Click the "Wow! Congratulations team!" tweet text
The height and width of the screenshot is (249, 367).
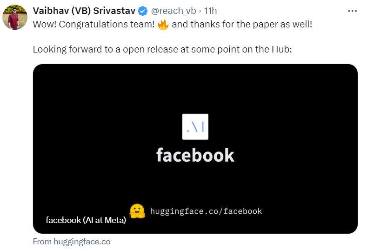click(x=93, y=24)
